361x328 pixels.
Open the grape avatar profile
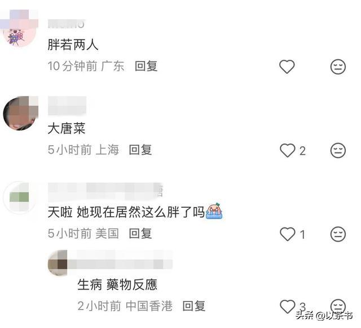pyautogui.click(x=19, y=29)
